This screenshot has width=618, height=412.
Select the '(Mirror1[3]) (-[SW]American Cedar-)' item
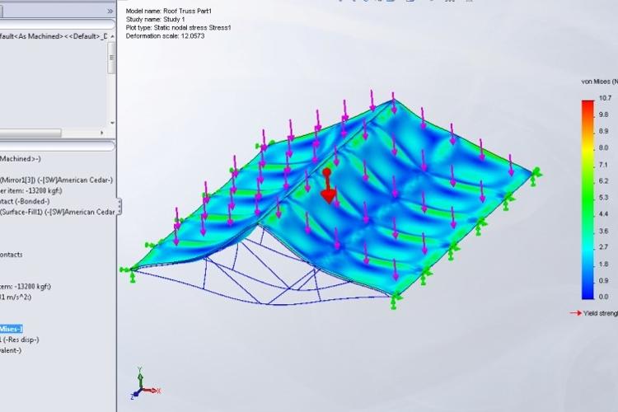coord(56,180)
